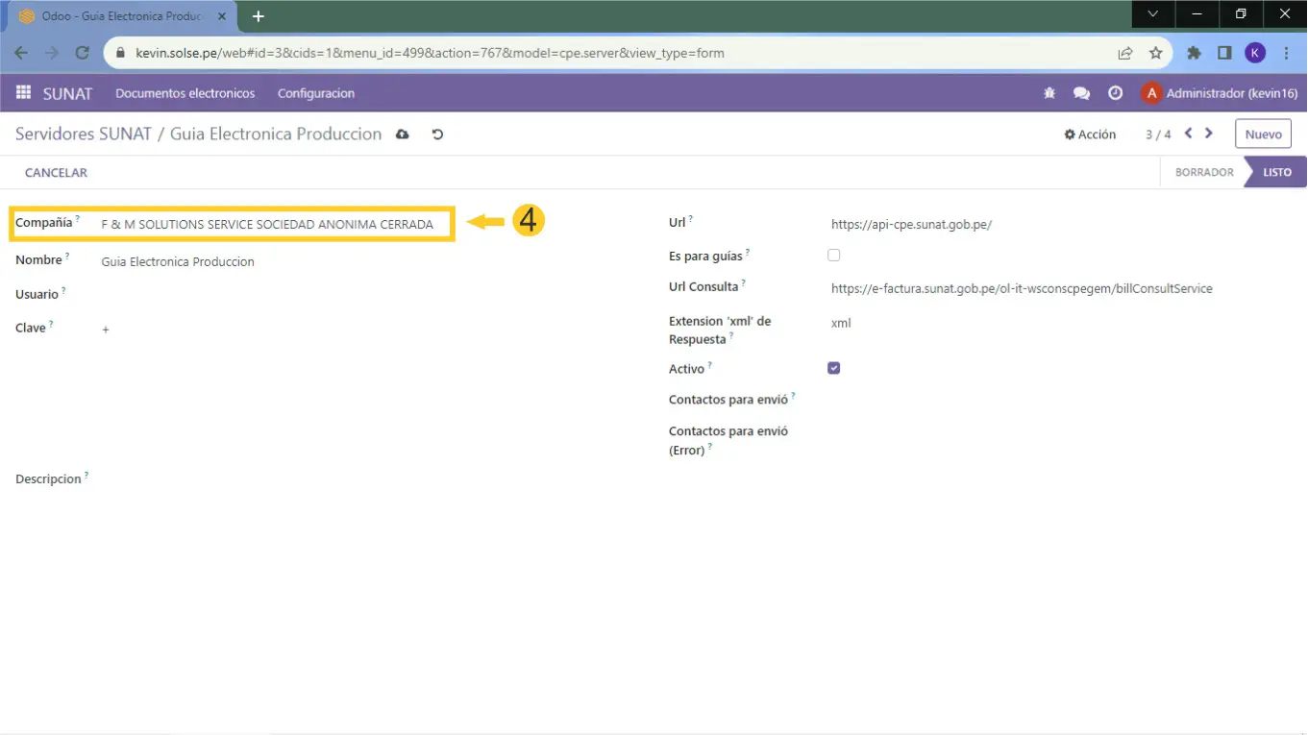Reload the browser page
1308x735 pixels.
click(x=83, y=53)
